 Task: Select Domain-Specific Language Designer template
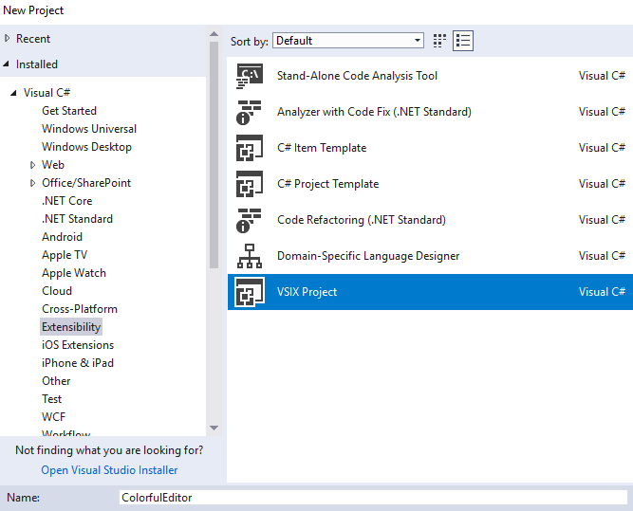430,256
